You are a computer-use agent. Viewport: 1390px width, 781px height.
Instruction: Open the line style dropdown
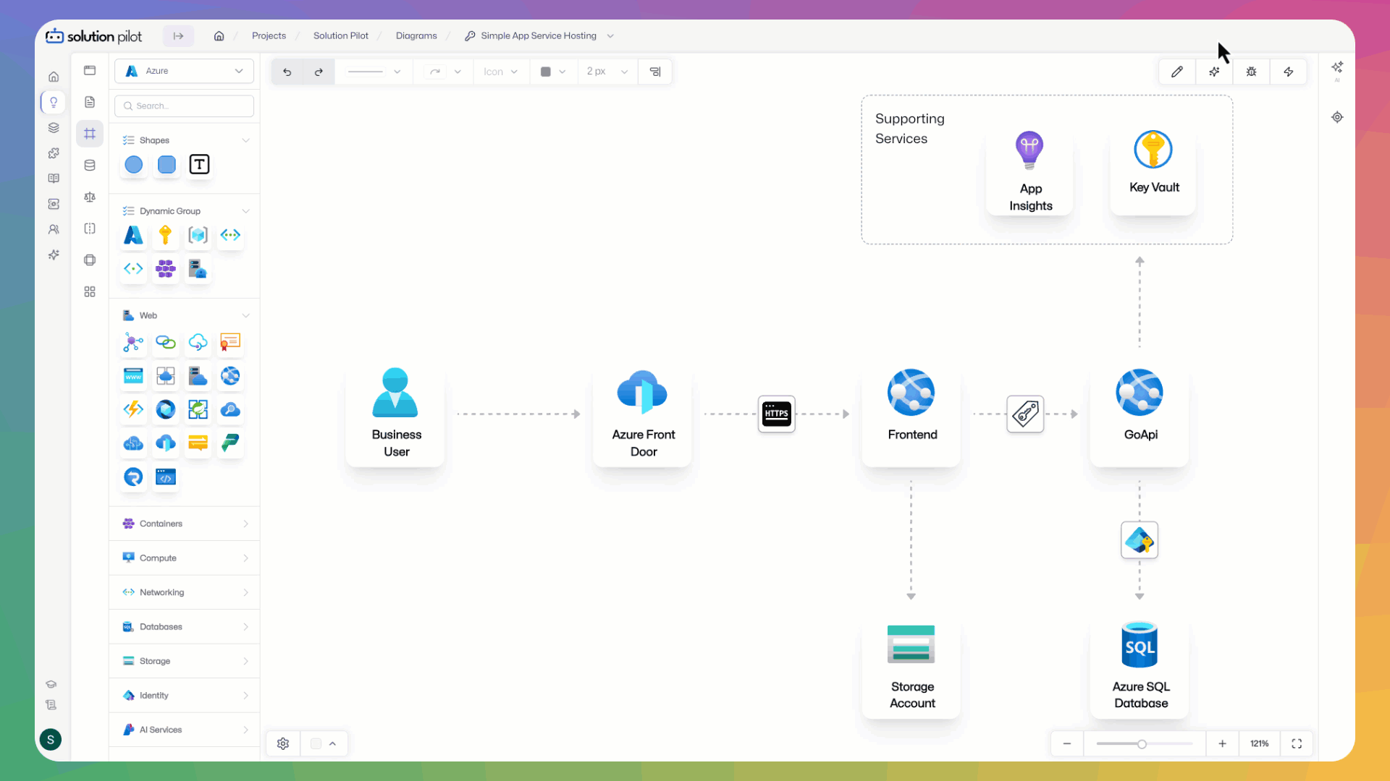[x=374, y=72]
